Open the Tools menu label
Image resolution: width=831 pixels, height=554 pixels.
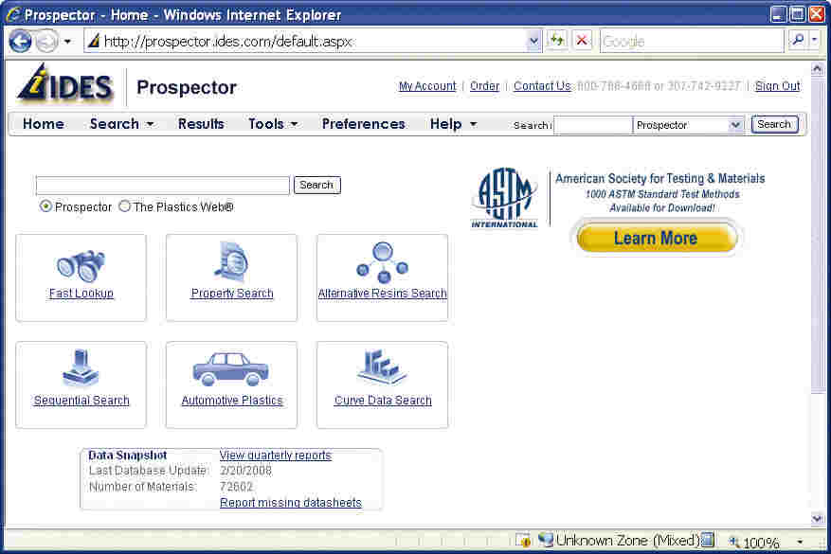[x=266, y=124]
